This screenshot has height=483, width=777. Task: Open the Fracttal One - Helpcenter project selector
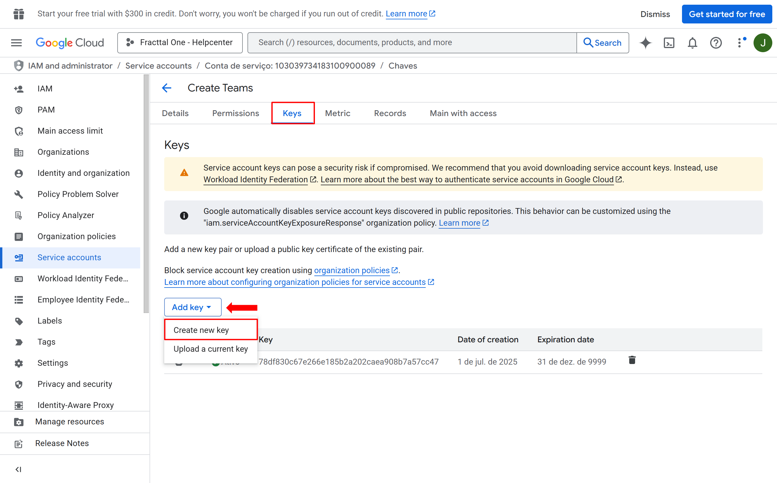pyautogui.click(x=179, y=42)
